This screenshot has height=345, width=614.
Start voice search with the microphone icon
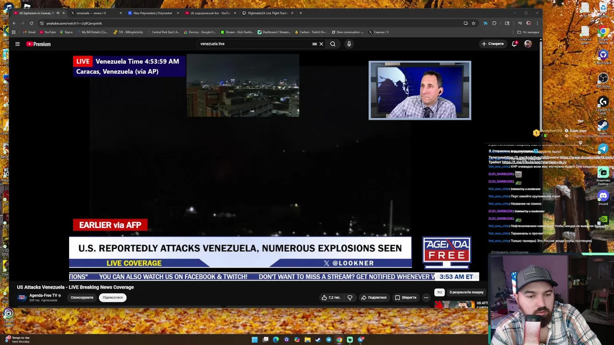(x=349, y=44)
